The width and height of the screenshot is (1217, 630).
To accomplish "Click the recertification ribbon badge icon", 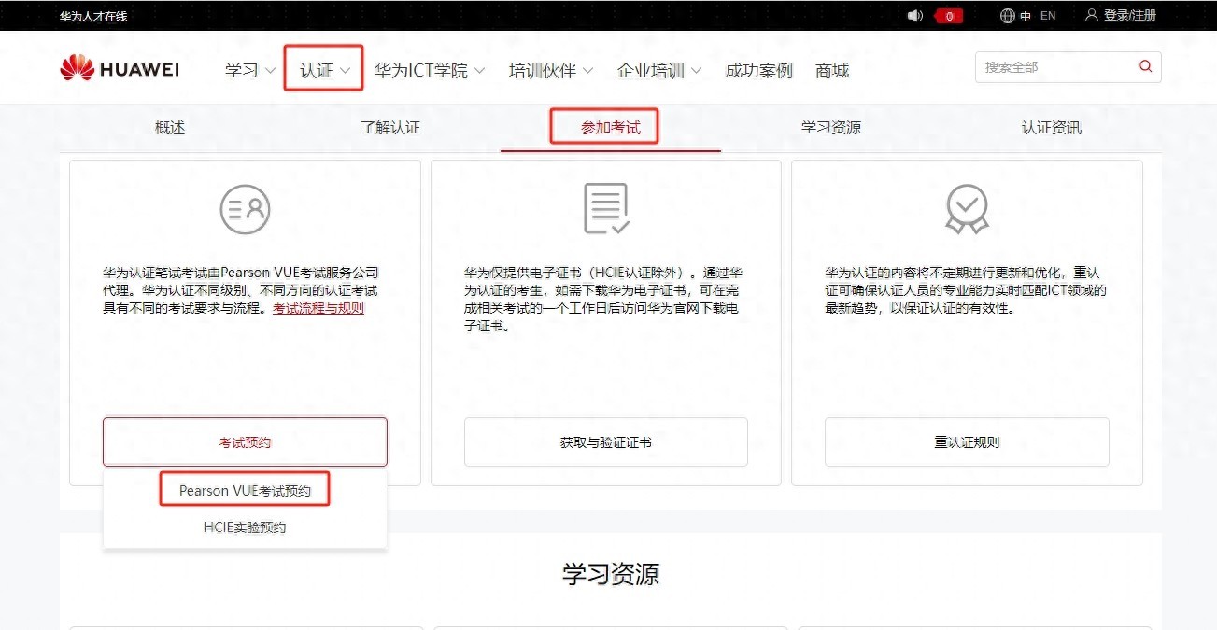I will pos(967,209).
